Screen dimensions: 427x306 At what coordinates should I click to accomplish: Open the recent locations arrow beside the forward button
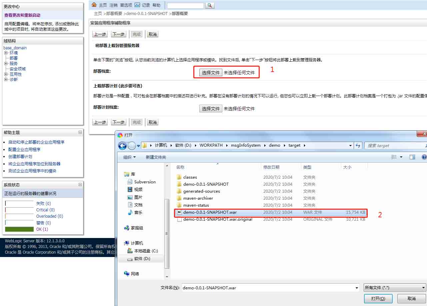click(138, 146)
